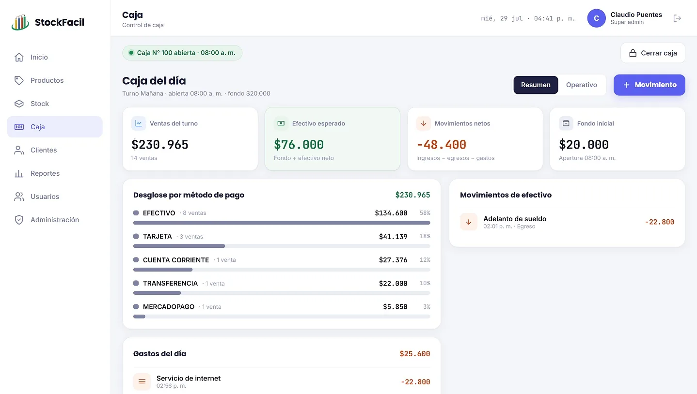Click the Caja cash icon in sidebar
This screenshot has width=697, height=394.
[19, 127]
